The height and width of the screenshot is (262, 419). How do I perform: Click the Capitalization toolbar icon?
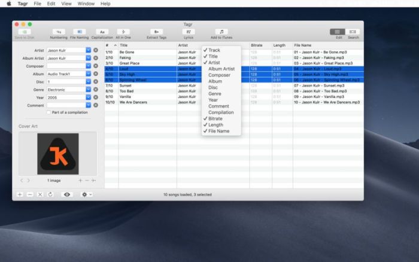coord(102,32)
